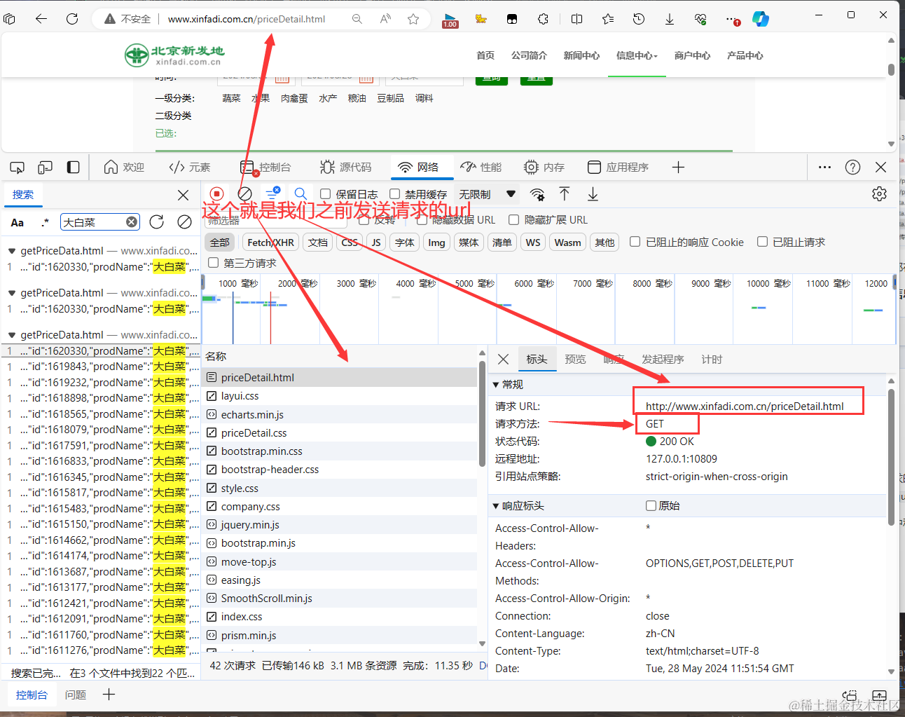The width and height of the screenshot is (905, 717).
Task: Enable the 禁用缓存 checkbox
Action: (x=394, y=193)
